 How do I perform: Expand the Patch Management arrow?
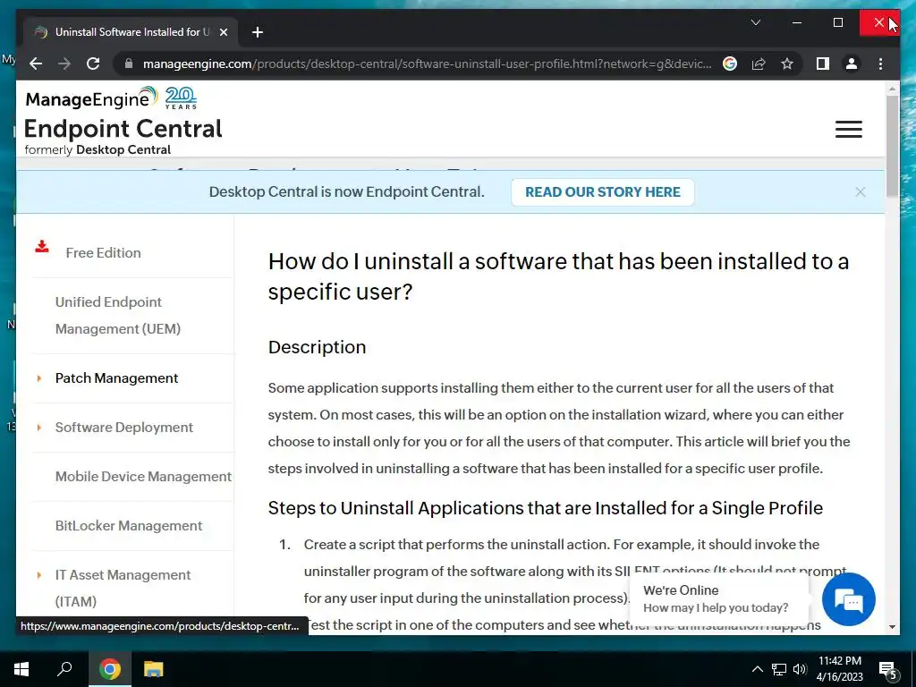point(39,378)
